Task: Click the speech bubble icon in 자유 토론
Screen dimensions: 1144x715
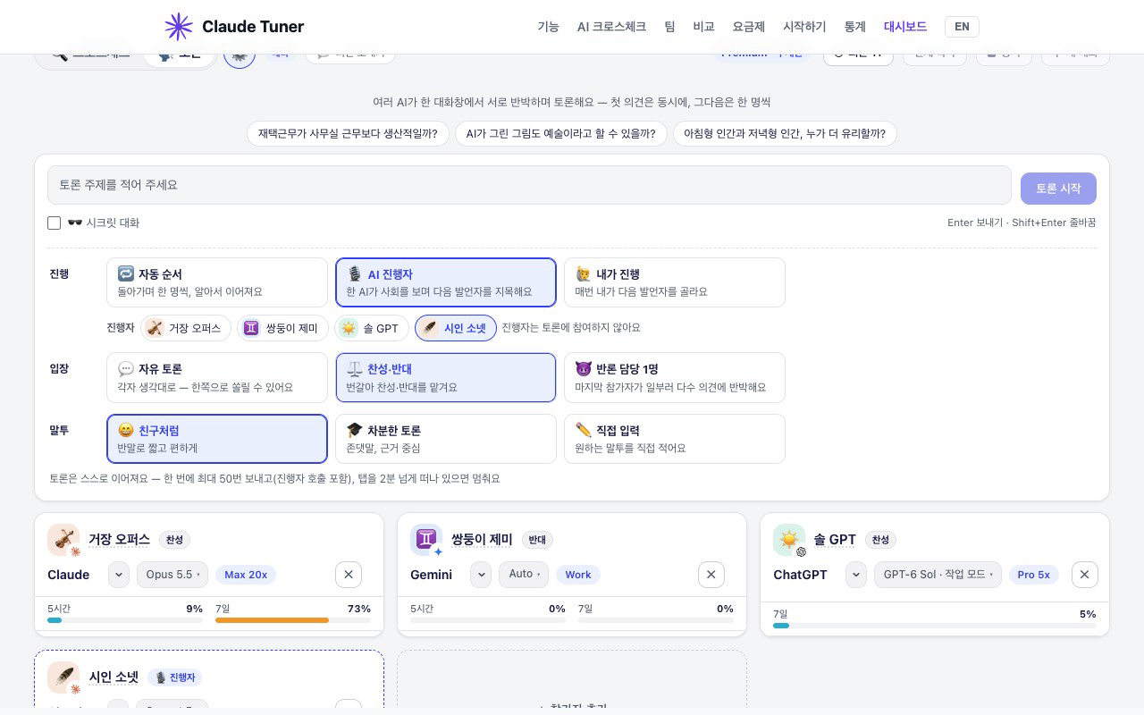Action: tap(126, 369)
